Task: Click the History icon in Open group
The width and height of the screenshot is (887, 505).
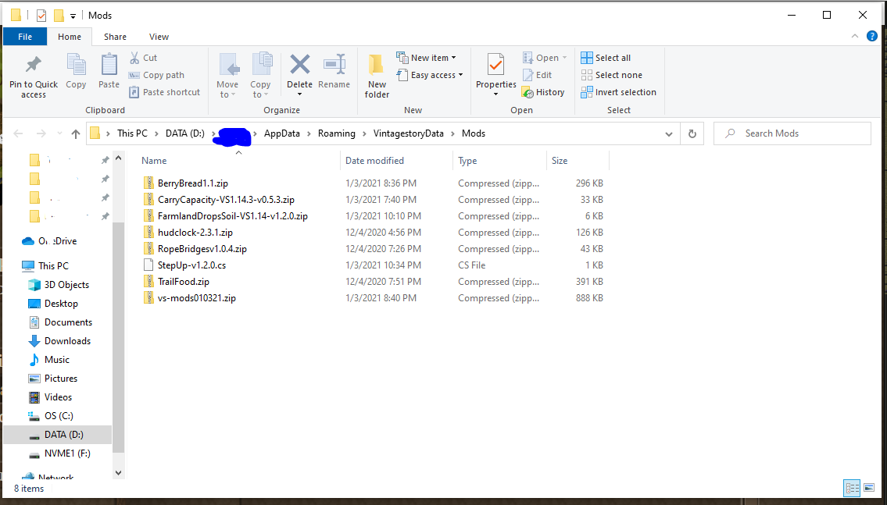Action: (x=529, y=92)
